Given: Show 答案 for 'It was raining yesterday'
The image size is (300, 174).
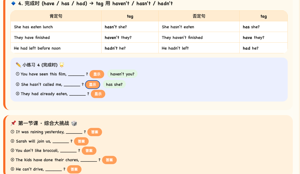Looking at the screenshot, I should pos(95,132).
